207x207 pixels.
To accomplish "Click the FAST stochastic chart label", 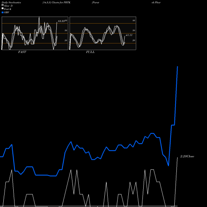I will (22, 52).
